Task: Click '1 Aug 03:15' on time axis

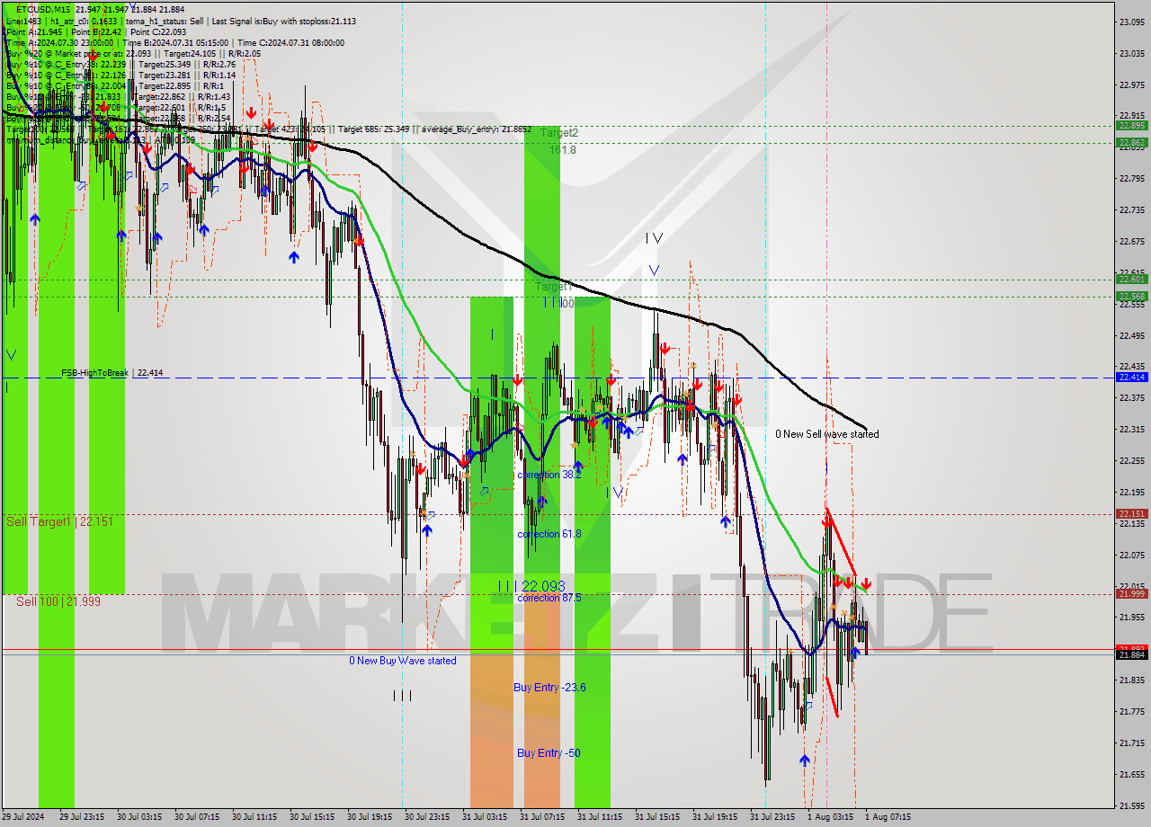Action: [x=830, y=817]
